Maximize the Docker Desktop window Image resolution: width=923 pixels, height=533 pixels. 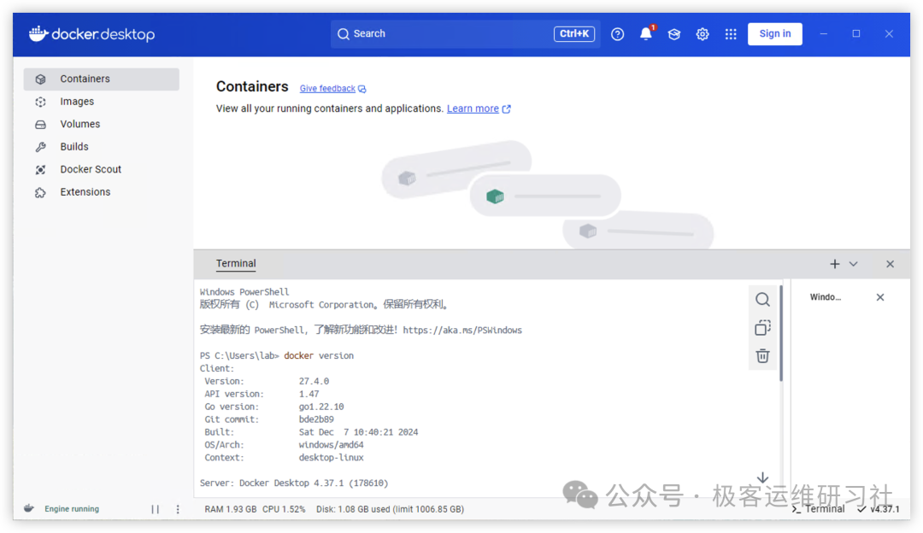(856, 34)
